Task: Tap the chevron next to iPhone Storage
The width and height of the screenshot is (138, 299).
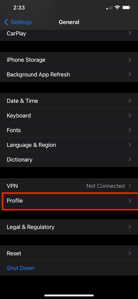Action: 130,60
